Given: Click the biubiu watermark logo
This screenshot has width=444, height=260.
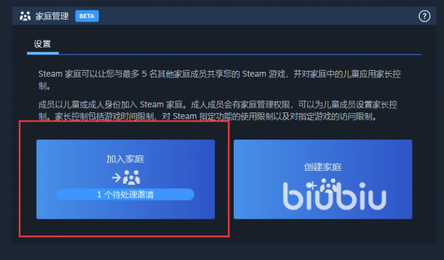Looking at the screenshot, I should (x=335, y=196).
